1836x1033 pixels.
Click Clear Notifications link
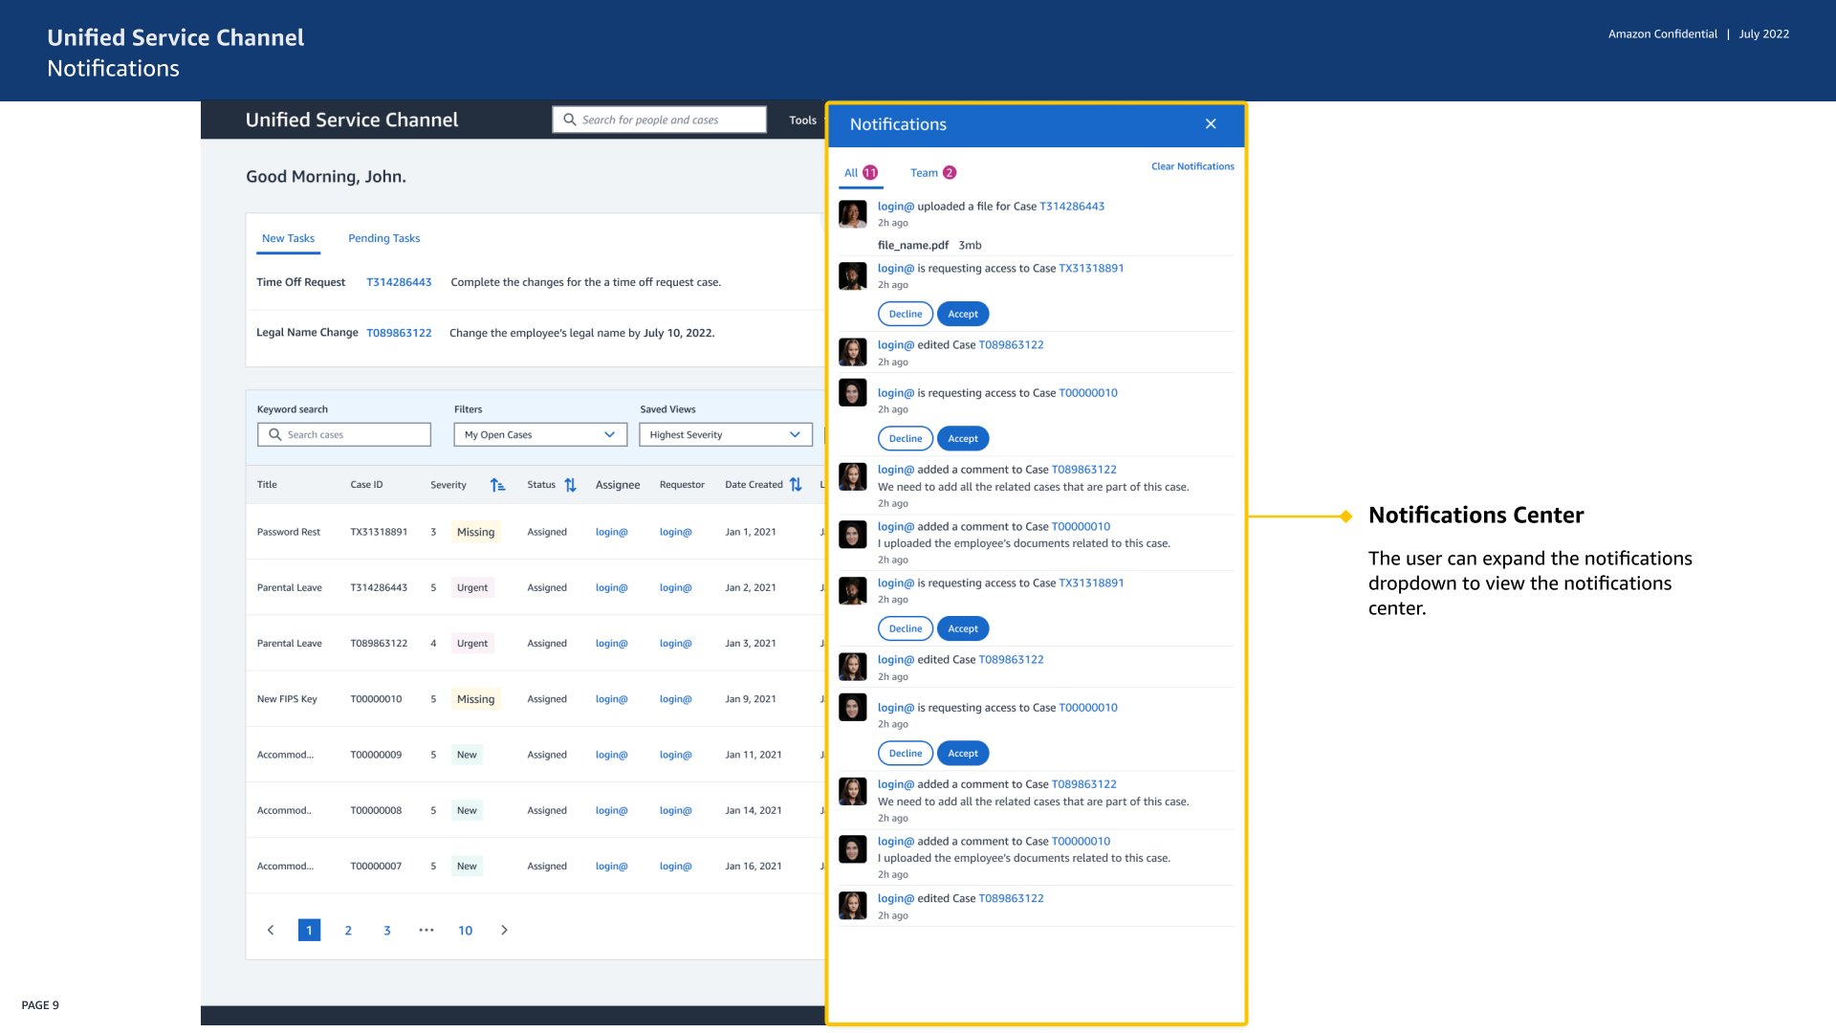click(x=1191, y=166)
